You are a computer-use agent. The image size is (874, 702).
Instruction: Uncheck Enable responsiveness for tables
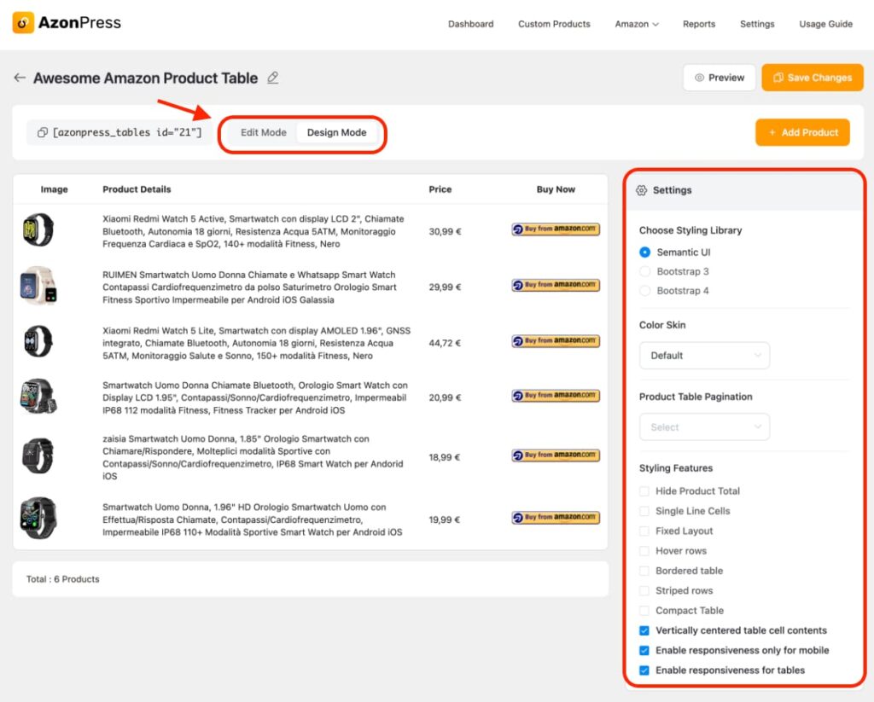[644, 670]
